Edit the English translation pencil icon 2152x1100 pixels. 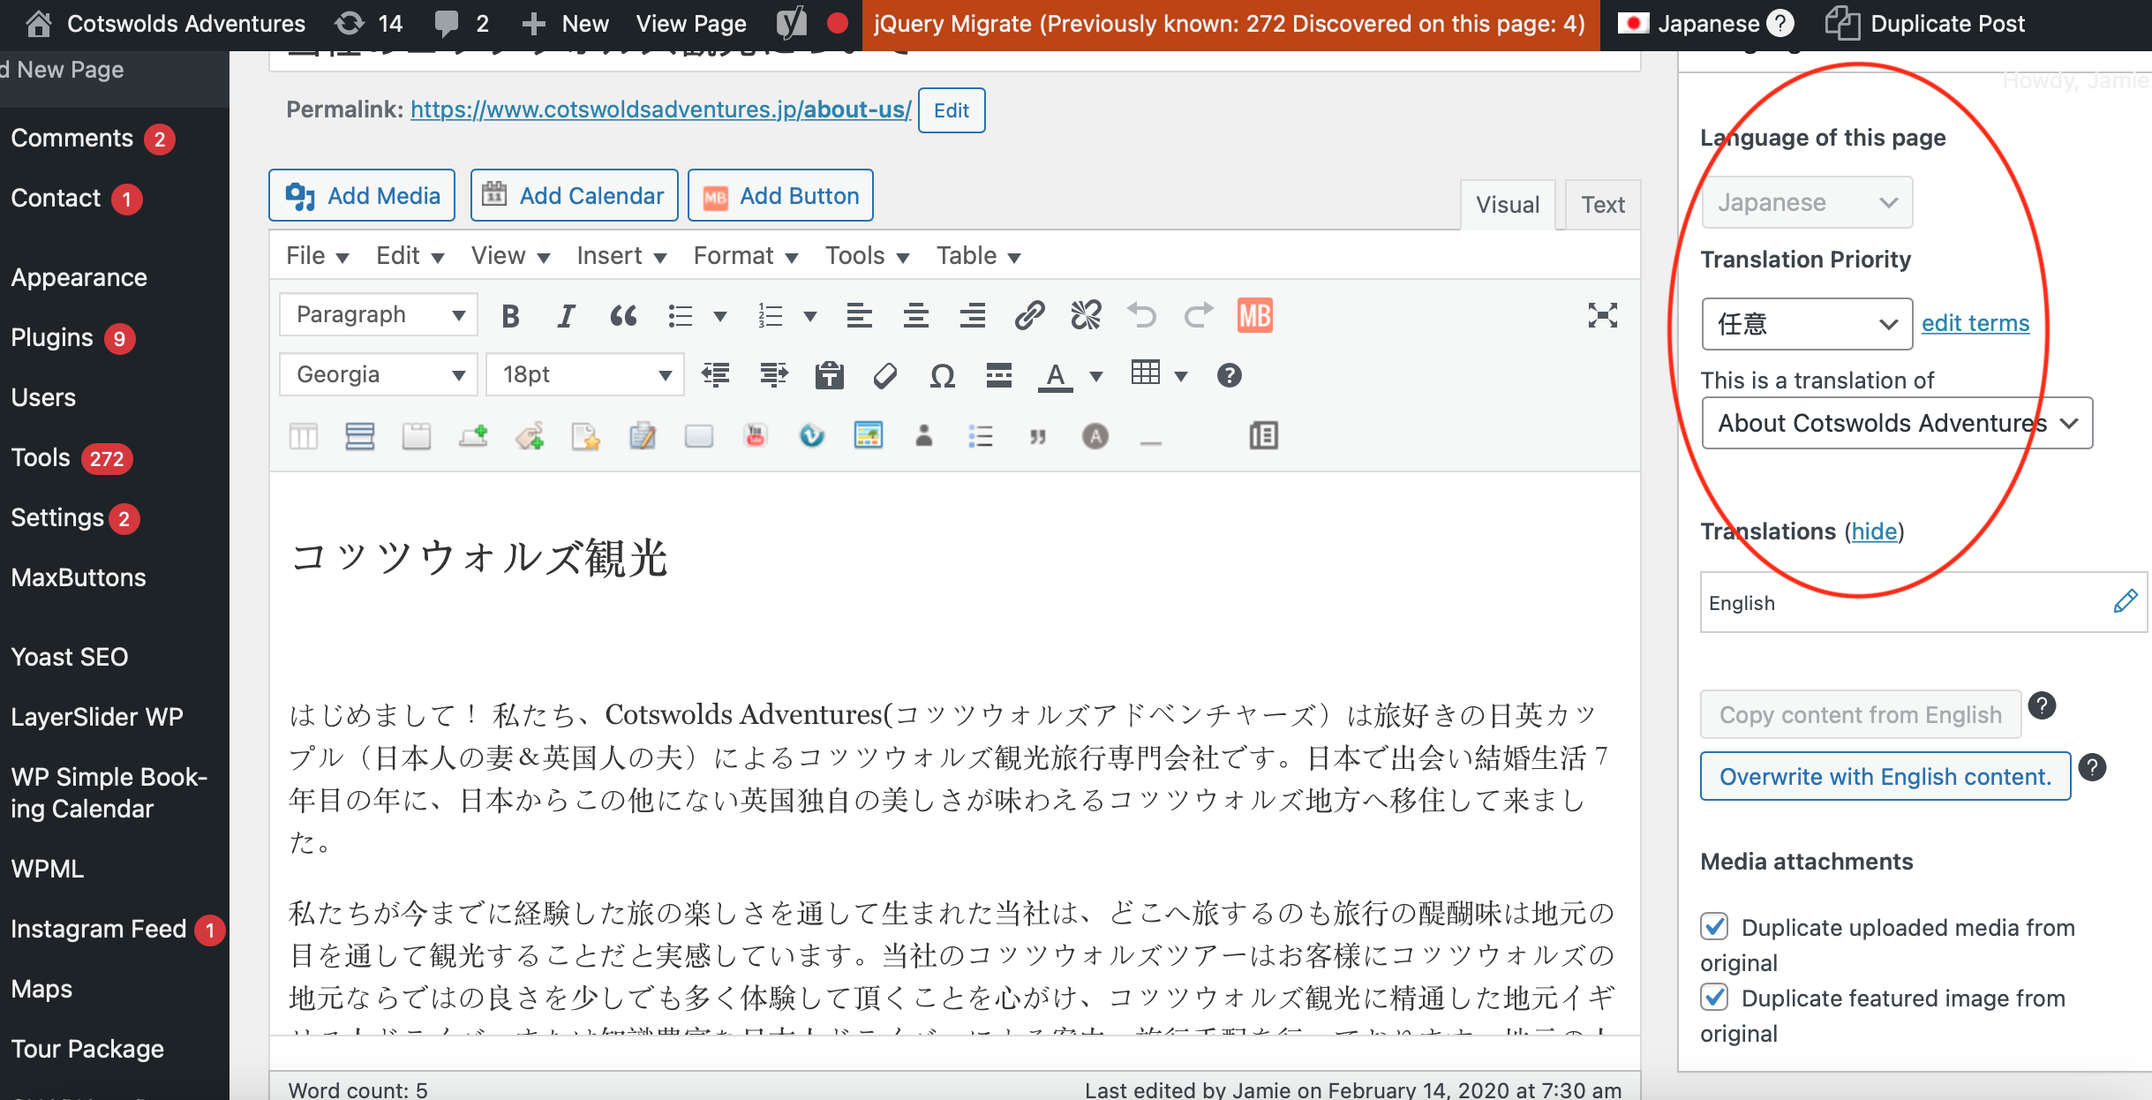tap(2126, 601)
